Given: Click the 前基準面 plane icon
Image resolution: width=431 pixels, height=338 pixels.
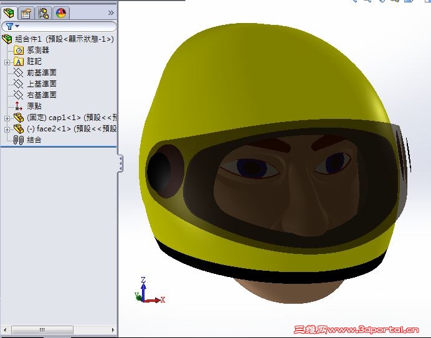Looking at the screenshot, I should pyautogui.click(x=19, y=73).
